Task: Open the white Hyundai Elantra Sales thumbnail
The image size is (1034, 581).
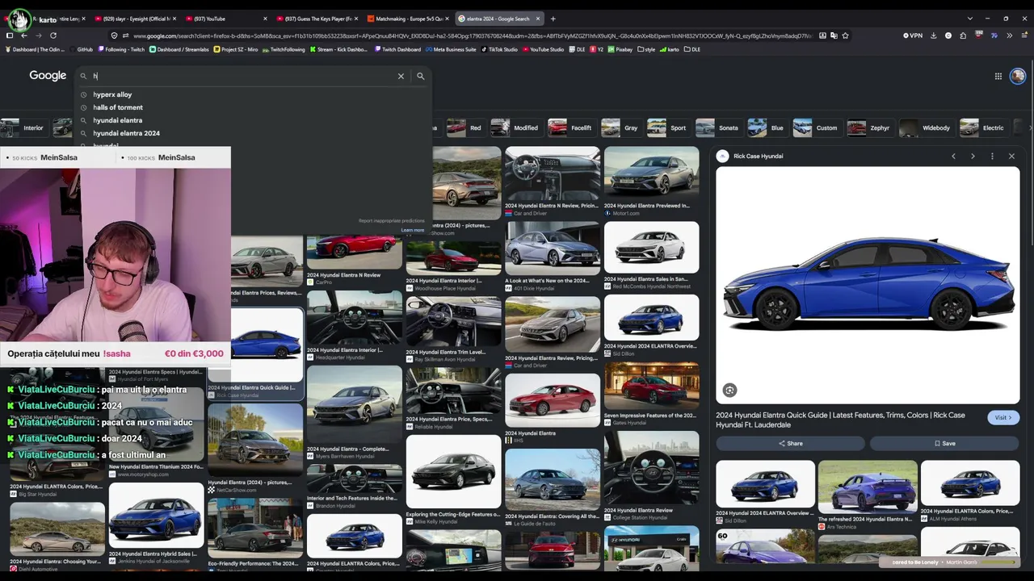Action: 651,248
